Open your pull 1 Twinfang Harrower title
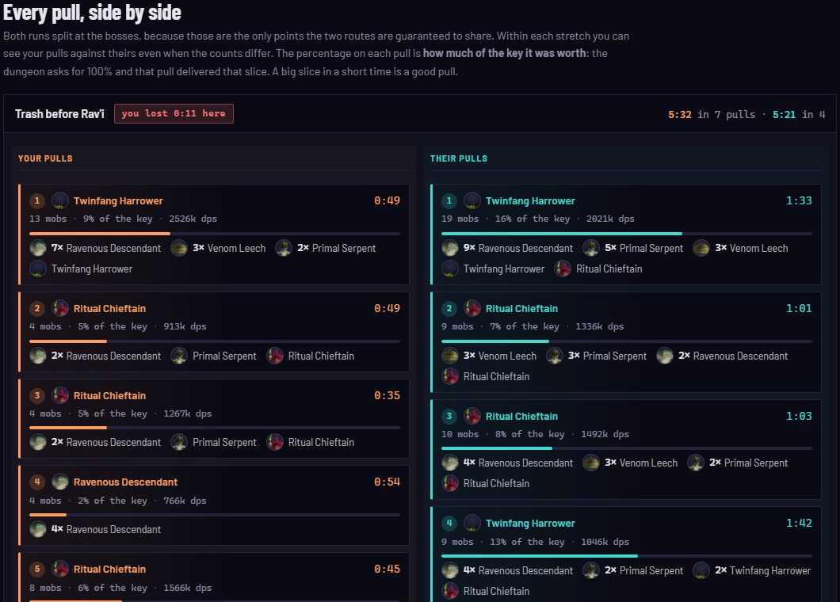The image size is (840, 602). point(118,201)
